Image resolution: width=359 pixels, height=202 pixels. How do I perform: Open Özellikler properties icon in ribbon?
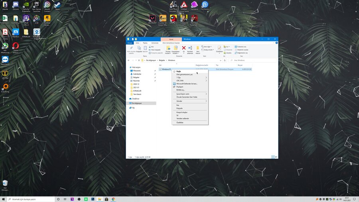(x=219, y=48)
